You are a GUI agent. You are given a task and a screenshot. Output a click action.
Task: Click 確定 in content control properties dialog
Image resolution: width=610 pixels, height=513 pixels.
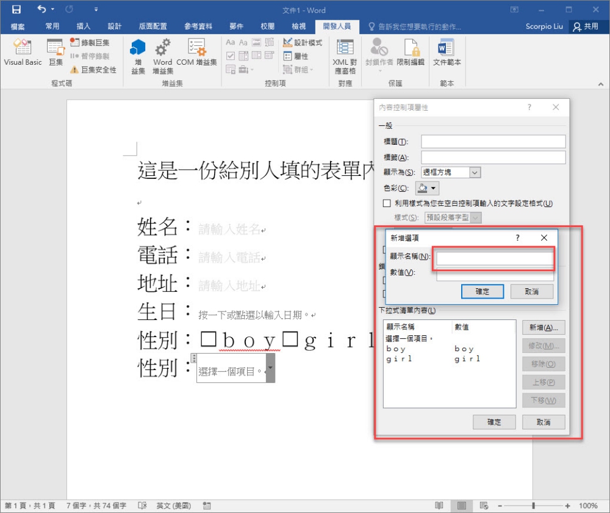click(x=494, y=422)
